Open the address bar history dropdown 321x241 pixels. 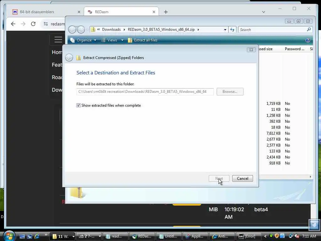tap(225, 30)
